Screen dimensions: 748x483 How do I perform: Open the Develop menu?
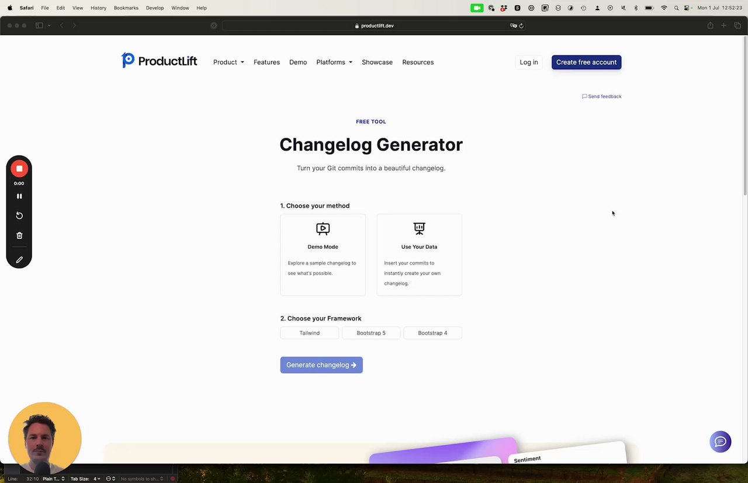click(x=155, y=8)
